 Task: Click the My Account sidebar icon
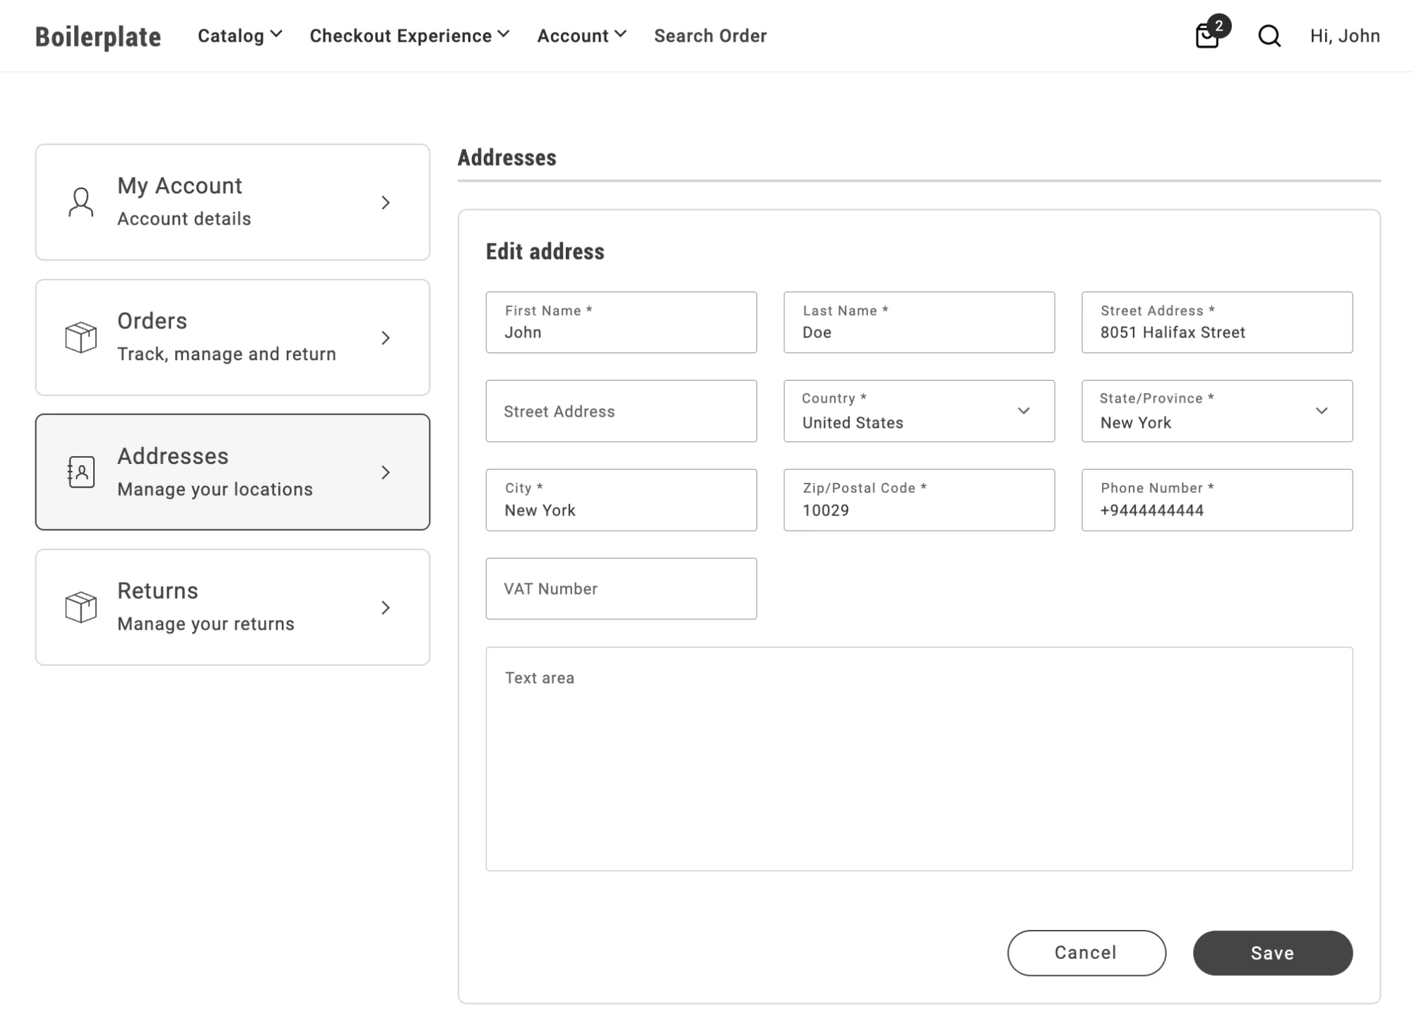[x=82, y=201]
